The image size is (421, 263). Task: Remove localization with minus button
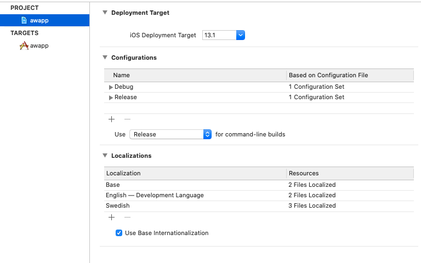[x=127, y=217]
